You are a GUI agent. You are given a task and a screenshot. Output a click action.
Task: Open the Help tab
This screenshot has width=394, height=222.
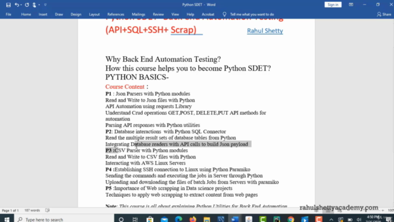click(x=190, y=14)
